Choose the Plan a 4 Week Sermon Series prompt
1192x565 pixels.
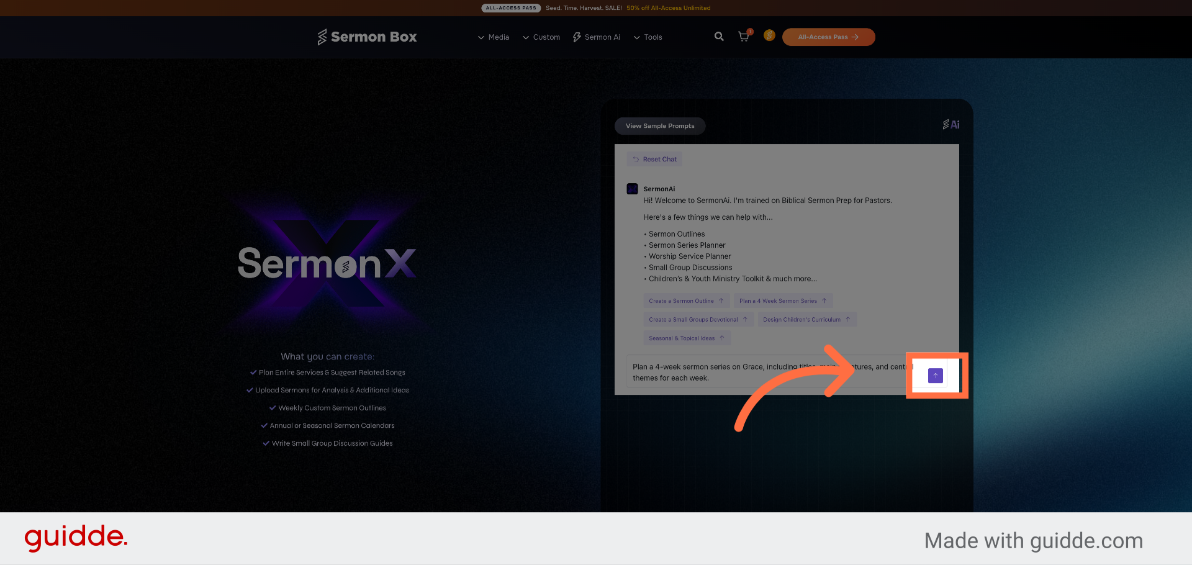pyautogui.click(x=783, y=301)
